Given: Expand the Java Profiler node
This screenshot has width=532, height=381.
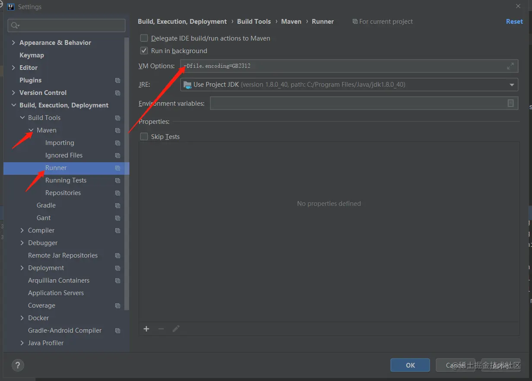Looking at the screenshot, I should [x=22, y=343].
